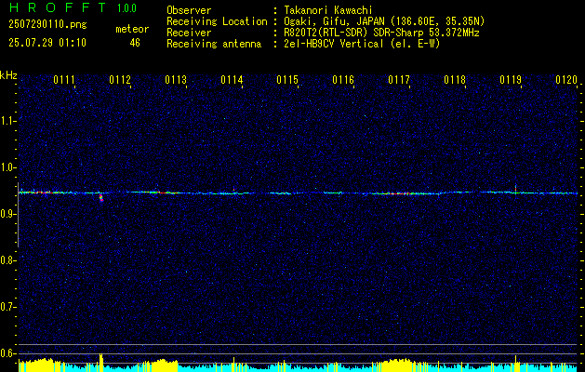Click the 0.8 kHz axis label
The image size is (585, 372).
click(8, 260)
